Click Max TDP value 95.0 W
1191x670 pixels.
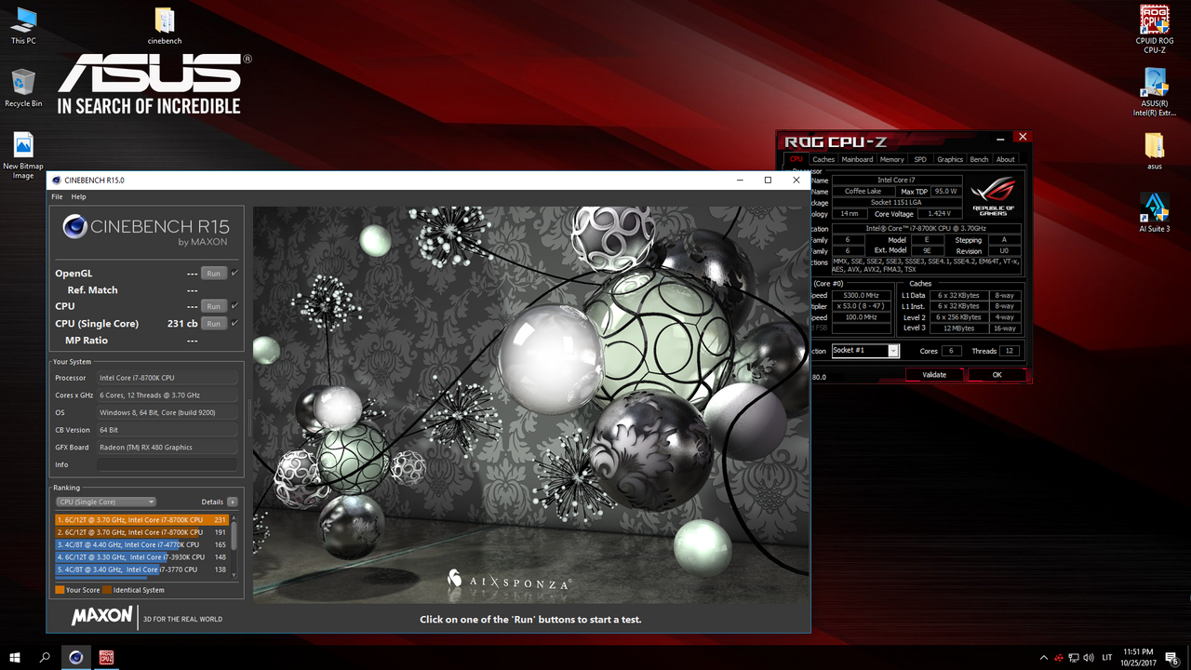pyautogui.click(x=946, y=191)
